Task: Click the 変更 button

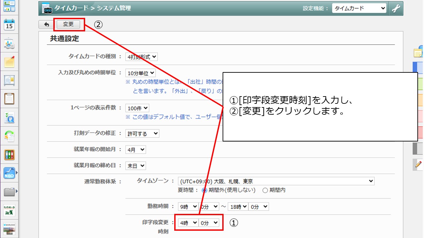Action: pyautogui.click(x=68, y=24)
